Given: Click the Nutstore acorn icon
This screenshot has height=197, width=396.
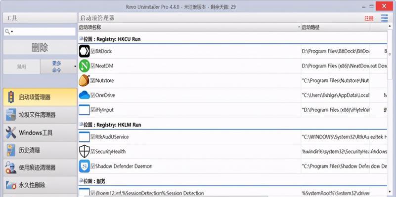Looking at the screenshot, I should pos(84,80).
